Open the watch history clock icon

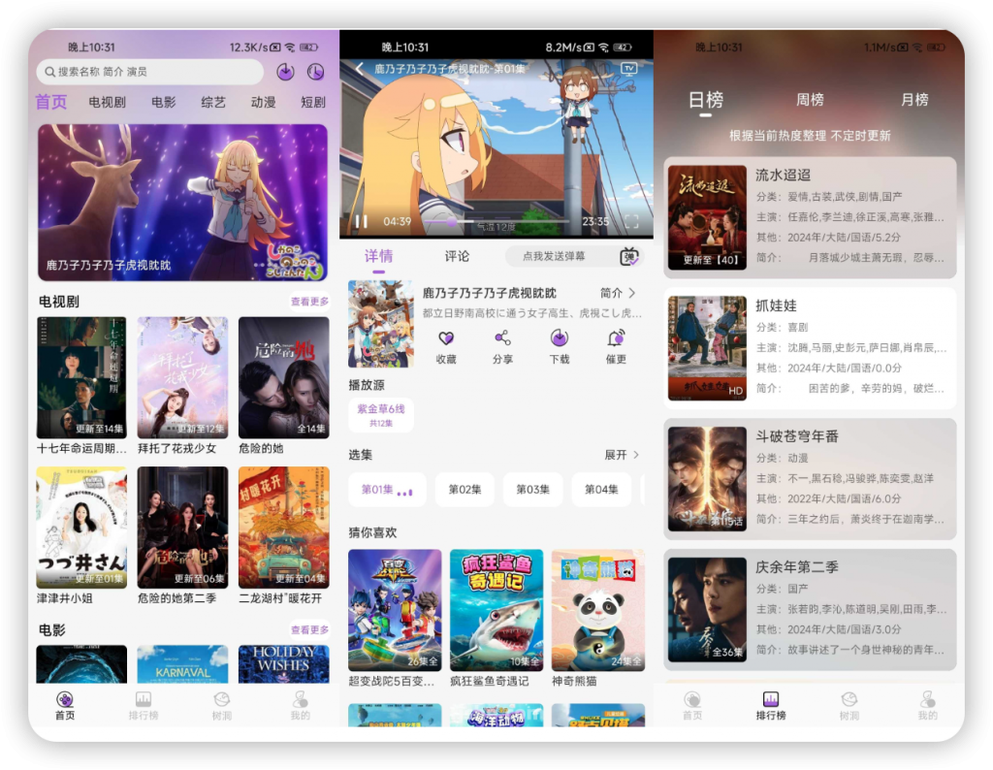(x=315, y=72)
